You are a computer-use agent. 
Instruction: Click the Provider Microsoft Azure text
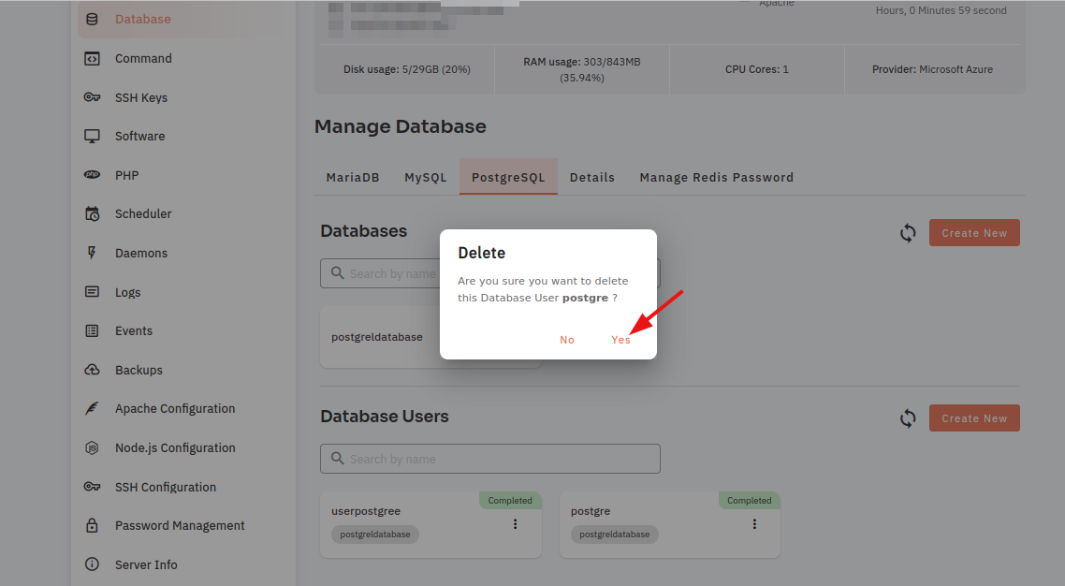tap(932, 69)
